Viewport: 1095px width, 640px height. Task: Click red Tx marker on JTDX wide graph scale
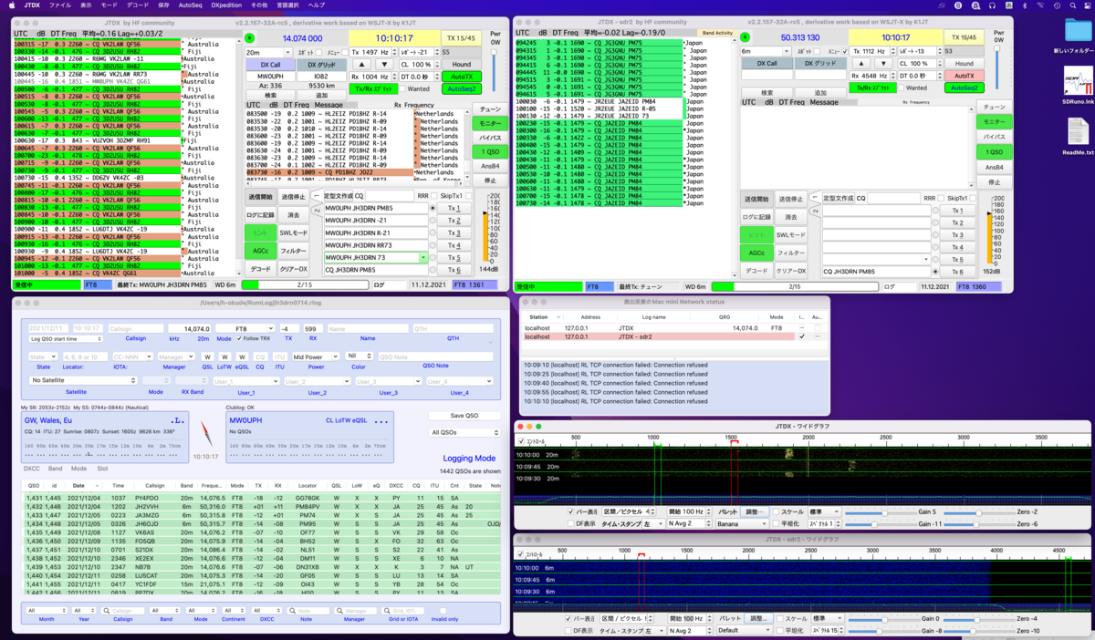point(734,442)
